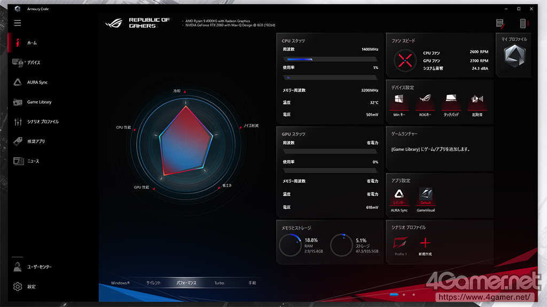Click the phone device icon top right

pyautogui.click(x=523, y=23)
